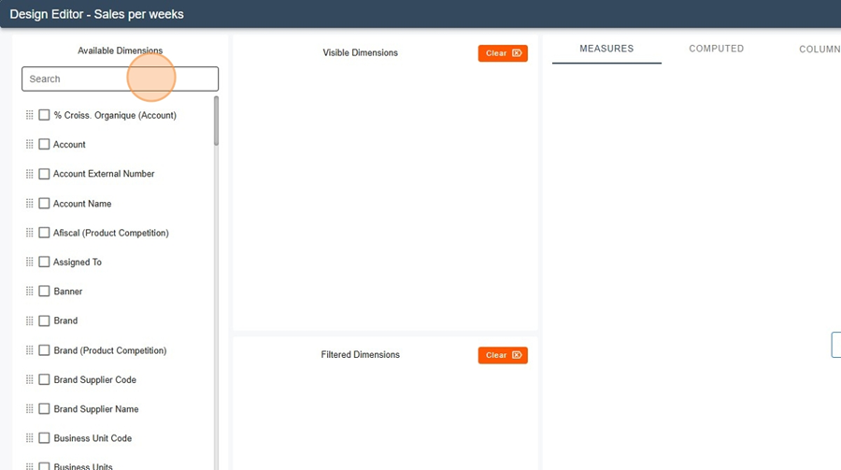The width and height of the screenshot is (841, 470).
Task: Click the 'Business Unit Code' label
Action: 93,438
